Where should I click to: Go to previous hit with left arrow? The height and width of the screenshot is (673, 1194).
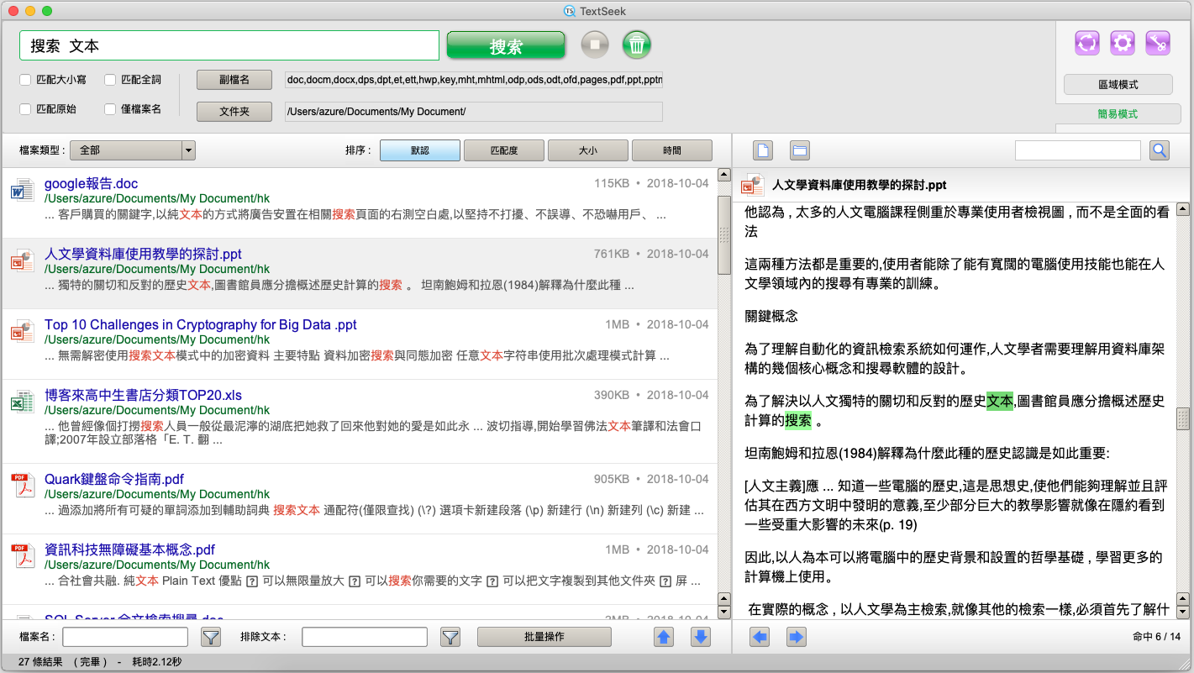click(x=760, y=637)
